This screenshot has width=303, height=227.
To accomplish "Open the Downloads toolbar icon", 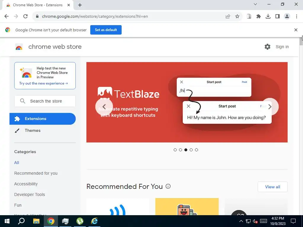I will [268, 17].
